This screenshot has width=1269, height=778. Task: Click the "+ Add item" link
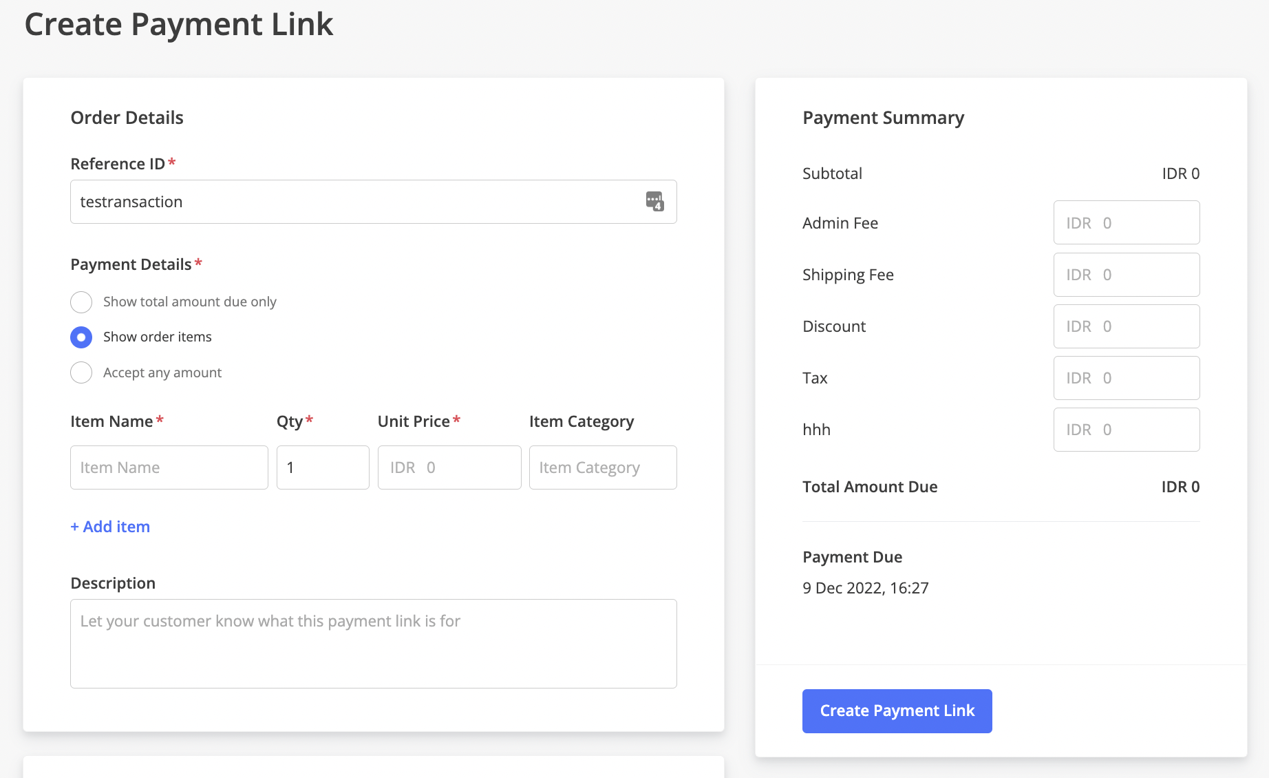[x=110, y=527]
